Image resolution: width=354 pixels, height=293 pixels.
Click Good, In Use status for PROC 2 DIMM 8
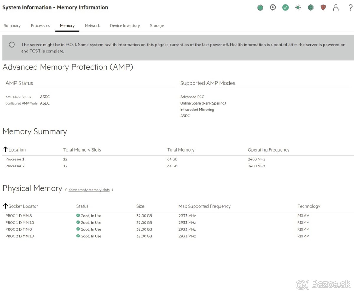click(91, 229)
